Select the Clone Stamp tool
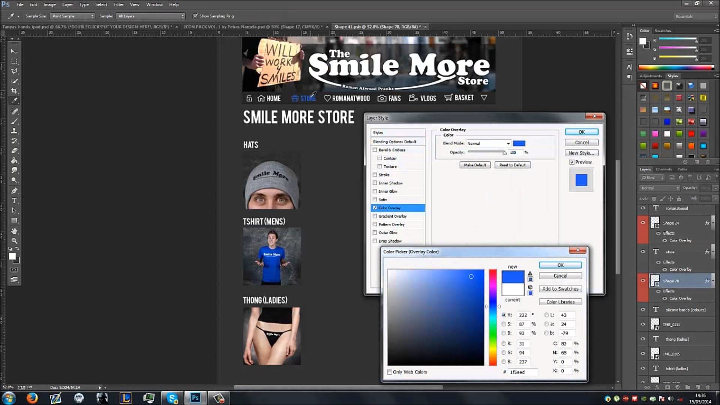The image size is (720, 405). (14, 131)
